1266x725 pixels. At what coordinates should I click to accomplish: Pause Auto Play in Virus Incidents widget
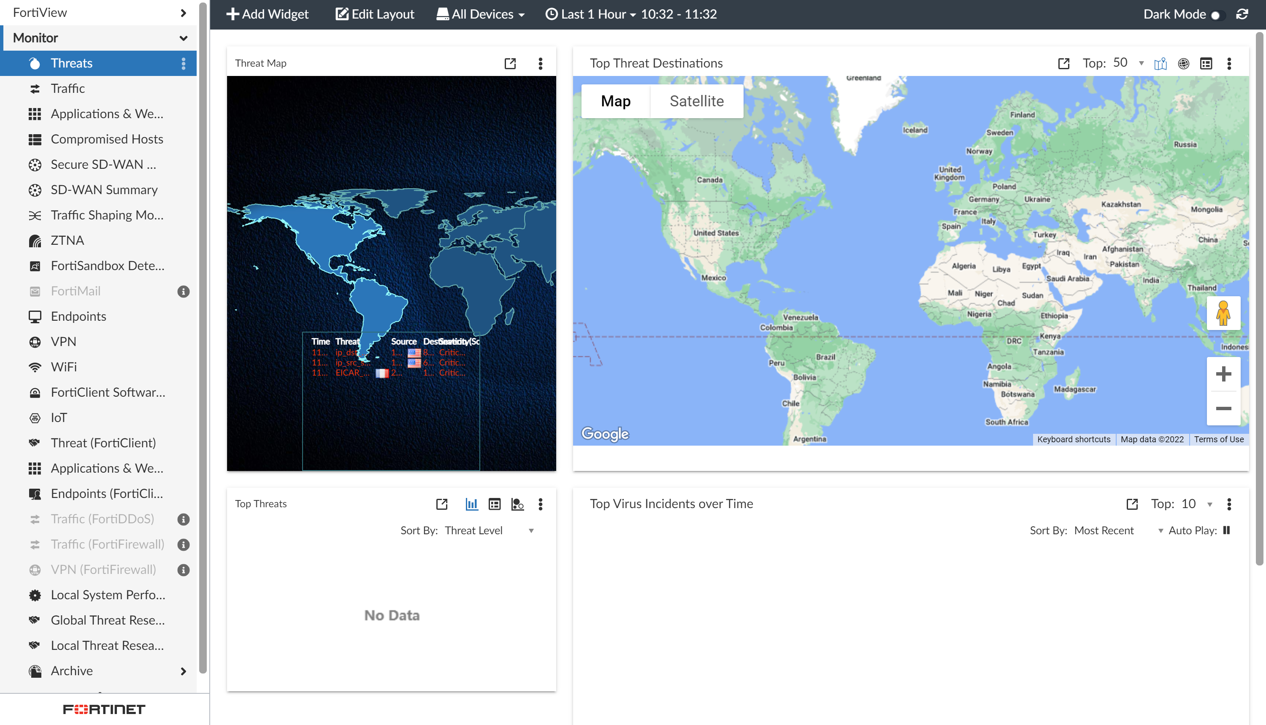[1227, 530]
